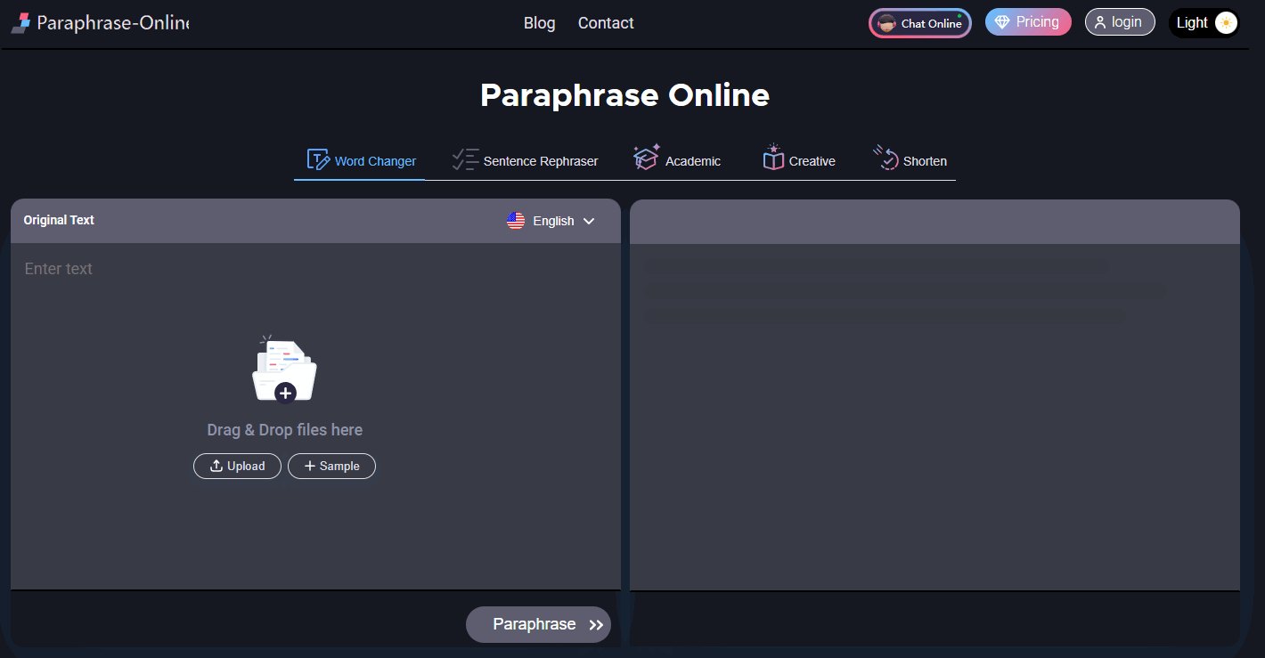Click the Paraphrase-Online logo icon
The width and height of the screenshot is (1265, 658).
21,23
